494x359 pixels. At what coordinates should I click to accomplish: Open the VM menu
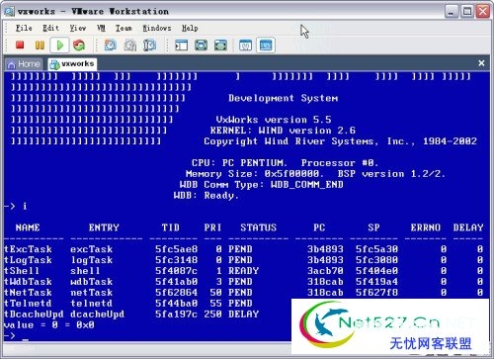(x=101, y=28)
